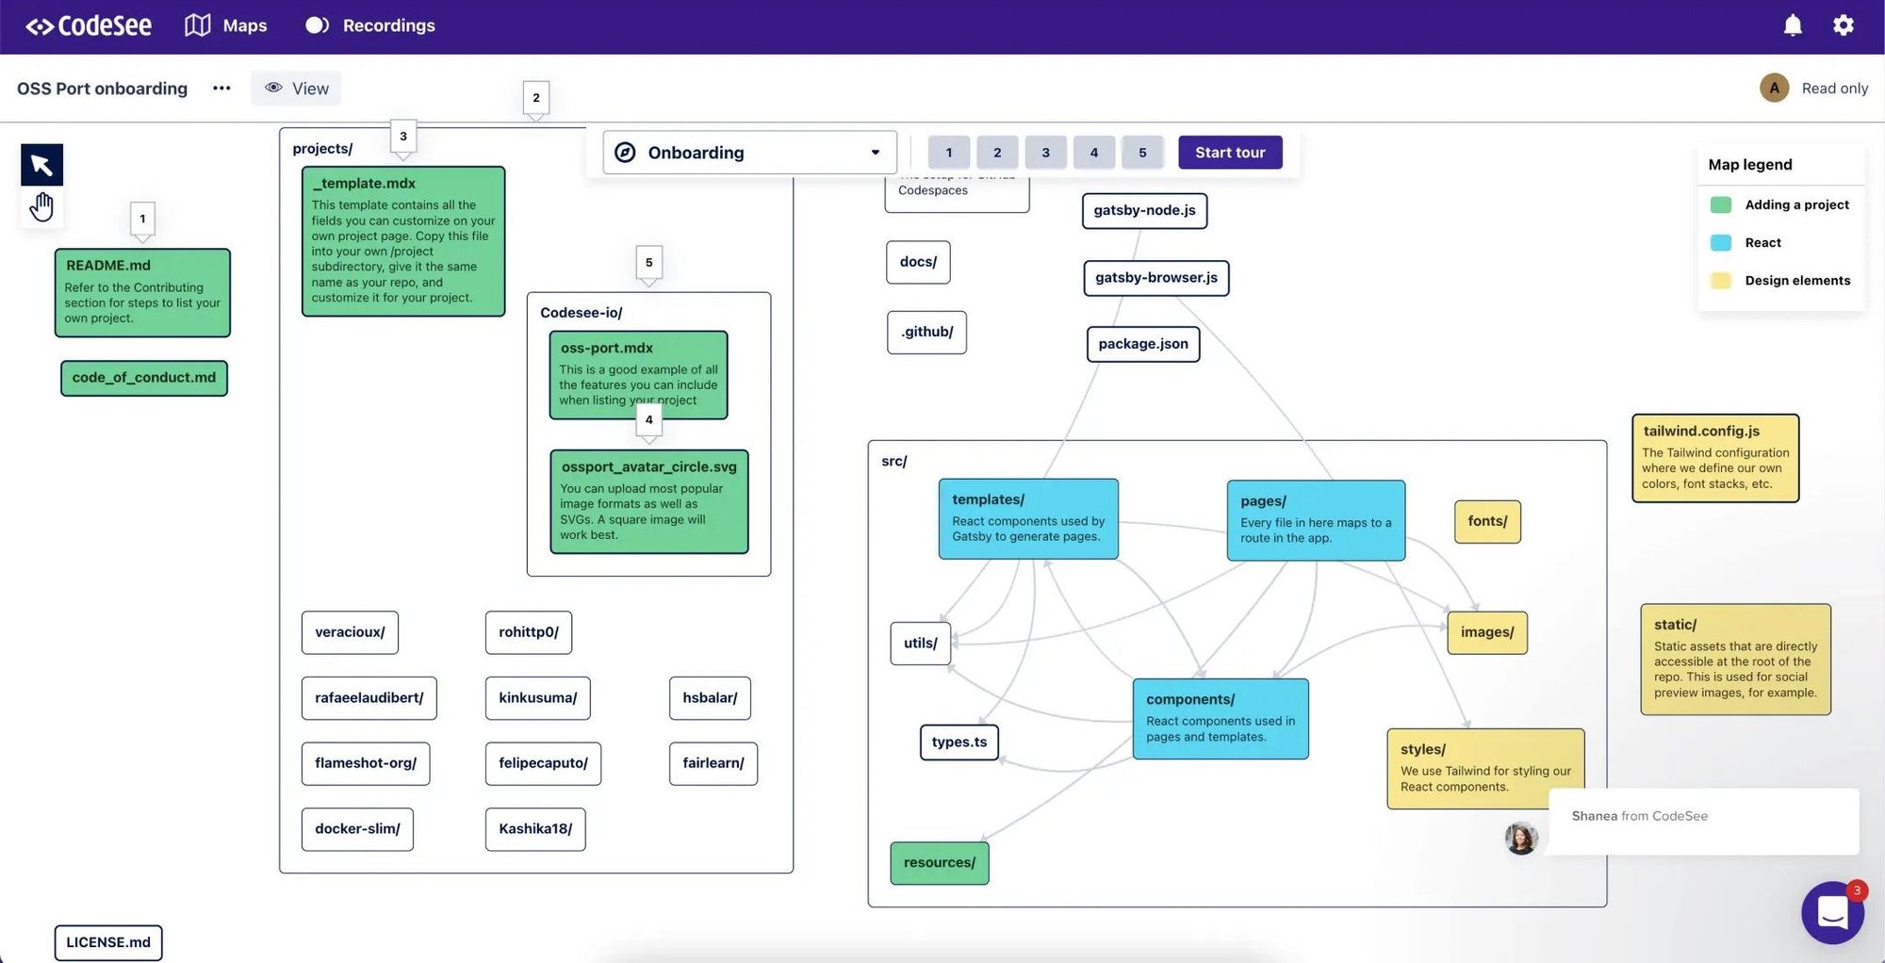
Task: Click the Read only user avatar
Action: [1773, 88]
